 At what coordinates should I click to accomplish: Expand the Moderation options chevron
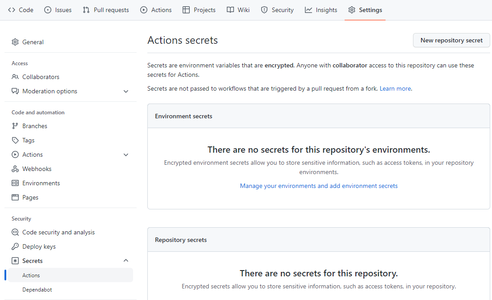click(126, 92)
